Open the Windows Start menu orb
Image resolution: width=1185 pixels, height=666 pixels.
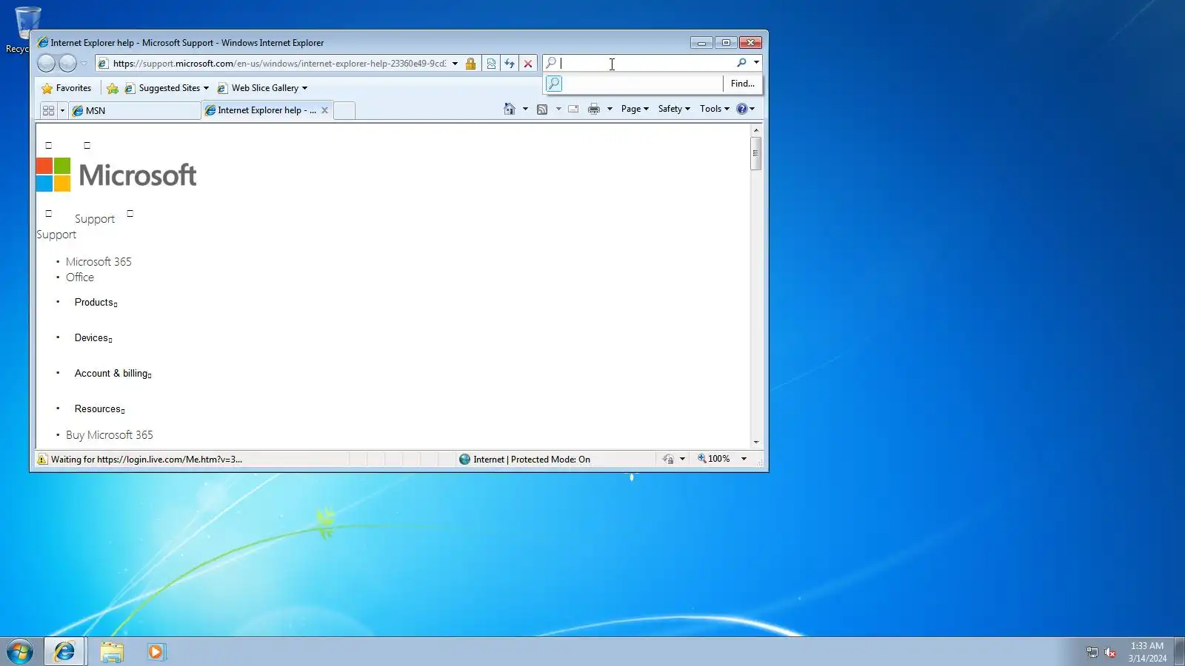coord(20,651)
